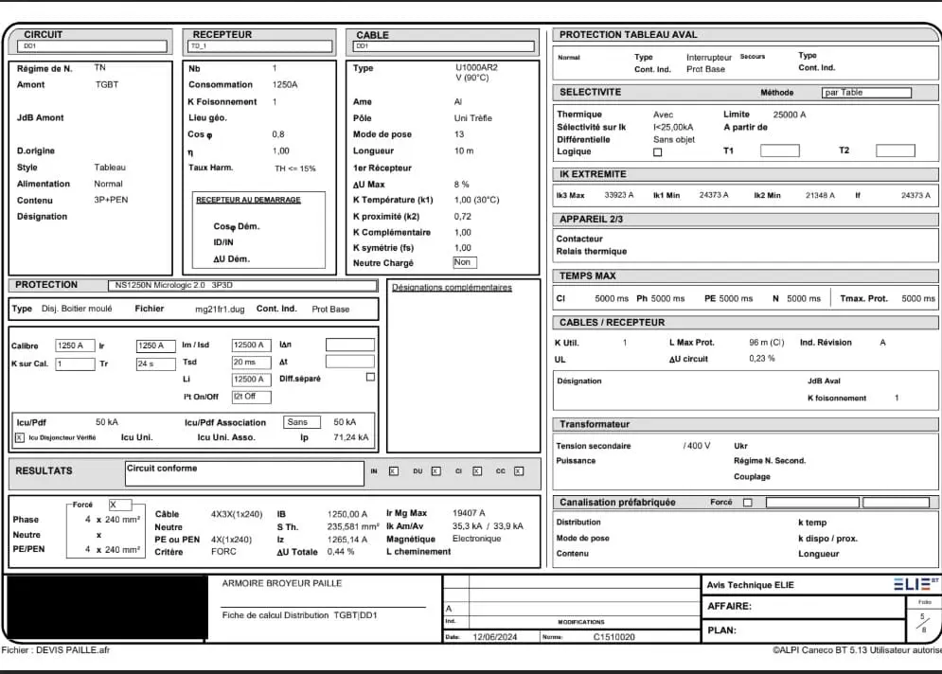This screenshot has width=942, height=674.
Task: Click the Limite value 25000 A
Action: tap(790, 115)
